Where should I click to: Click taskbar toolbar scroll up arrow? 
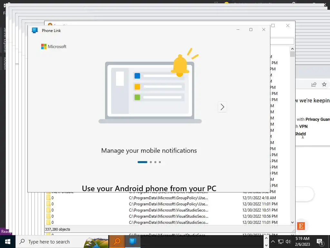point(266,238)
